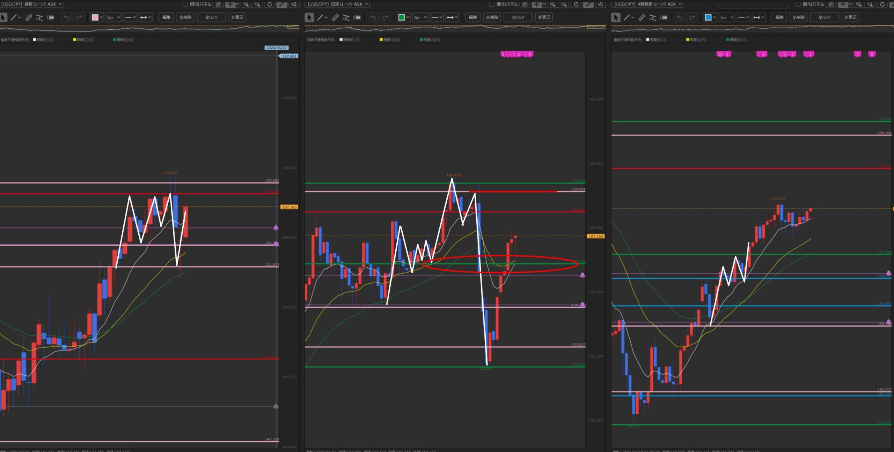Screen dimensions: 894x452
Task: Click the pink line color swatch on the weekly chart
Action: coord(95,17)
